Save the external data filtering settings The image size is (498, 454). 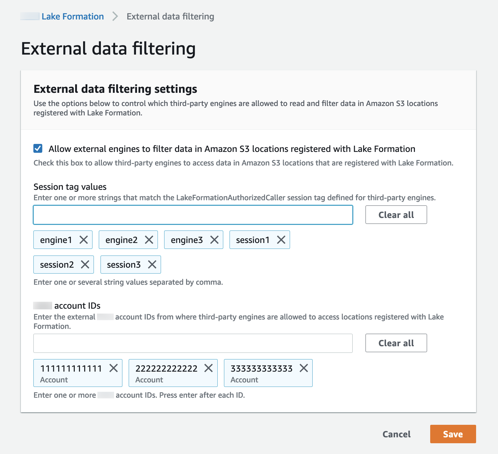point(453,434)
